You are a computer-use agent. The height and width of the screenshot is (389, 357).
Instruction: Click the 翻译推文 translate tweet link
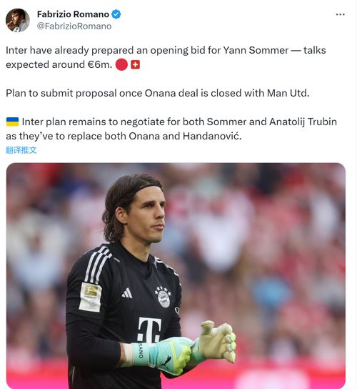point(21,150)
